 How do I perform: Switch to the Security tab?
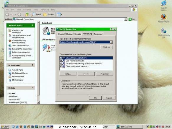tap(78, 34)
